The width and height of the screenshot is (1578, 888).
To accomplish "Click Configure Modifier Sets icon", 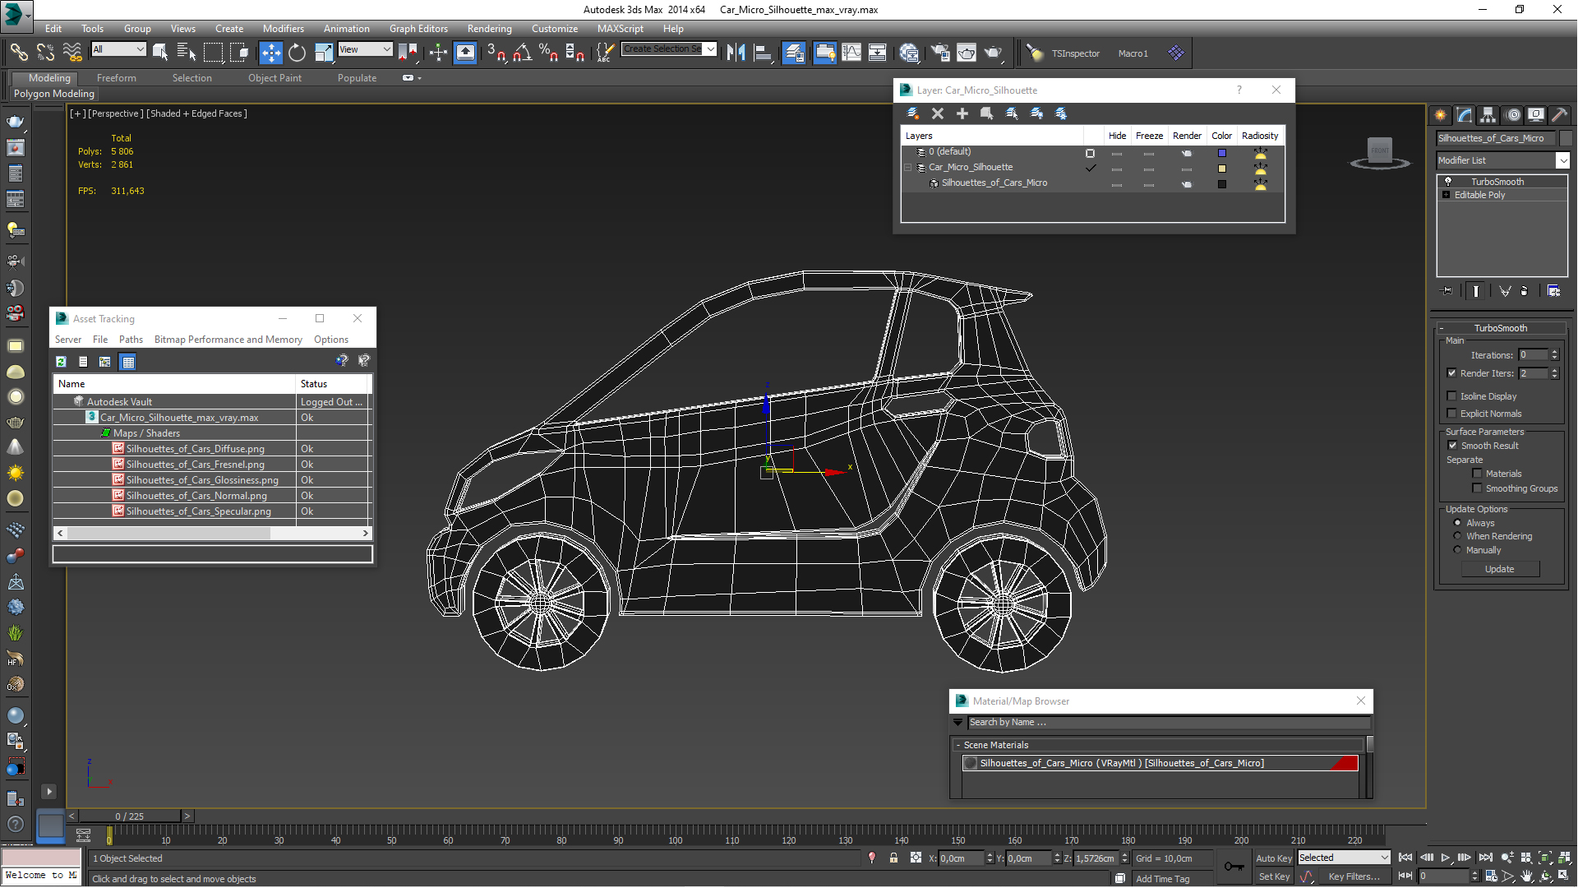I will click(x=1553, y=291).
